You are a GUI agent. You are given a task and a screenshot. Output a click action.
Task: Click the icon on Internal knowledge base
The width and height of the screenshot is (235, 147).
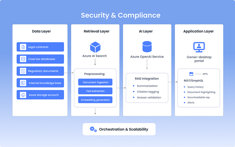pos(23,83)
